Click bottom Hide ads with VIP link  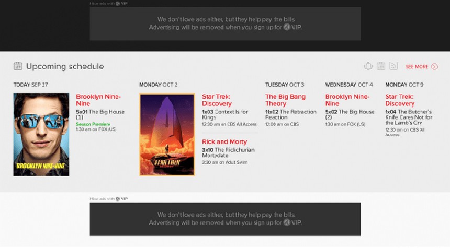(108, 199)
